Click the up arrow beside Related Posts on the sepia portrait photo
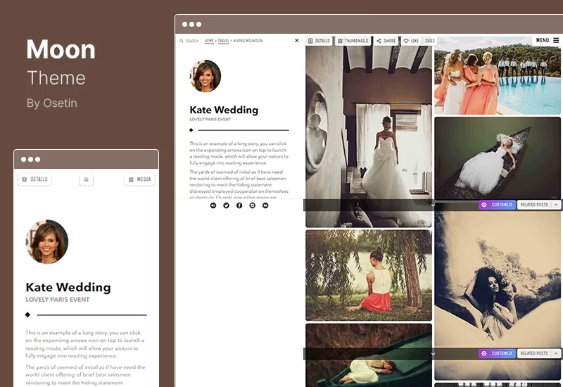 556,354
